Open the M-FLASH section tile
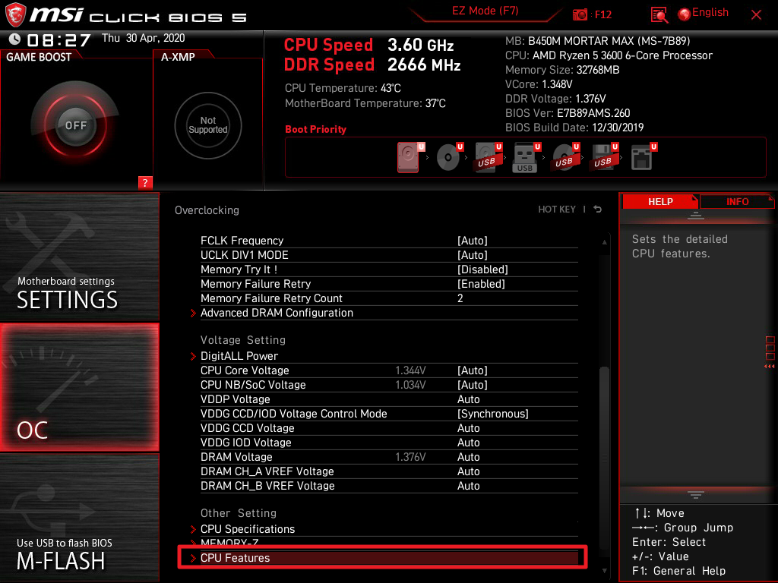This screenshot has height=583, width=778. pos(79,518)
